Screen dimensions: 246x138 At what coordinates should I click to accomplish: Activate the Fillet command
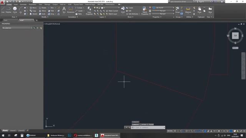point(51,11)
